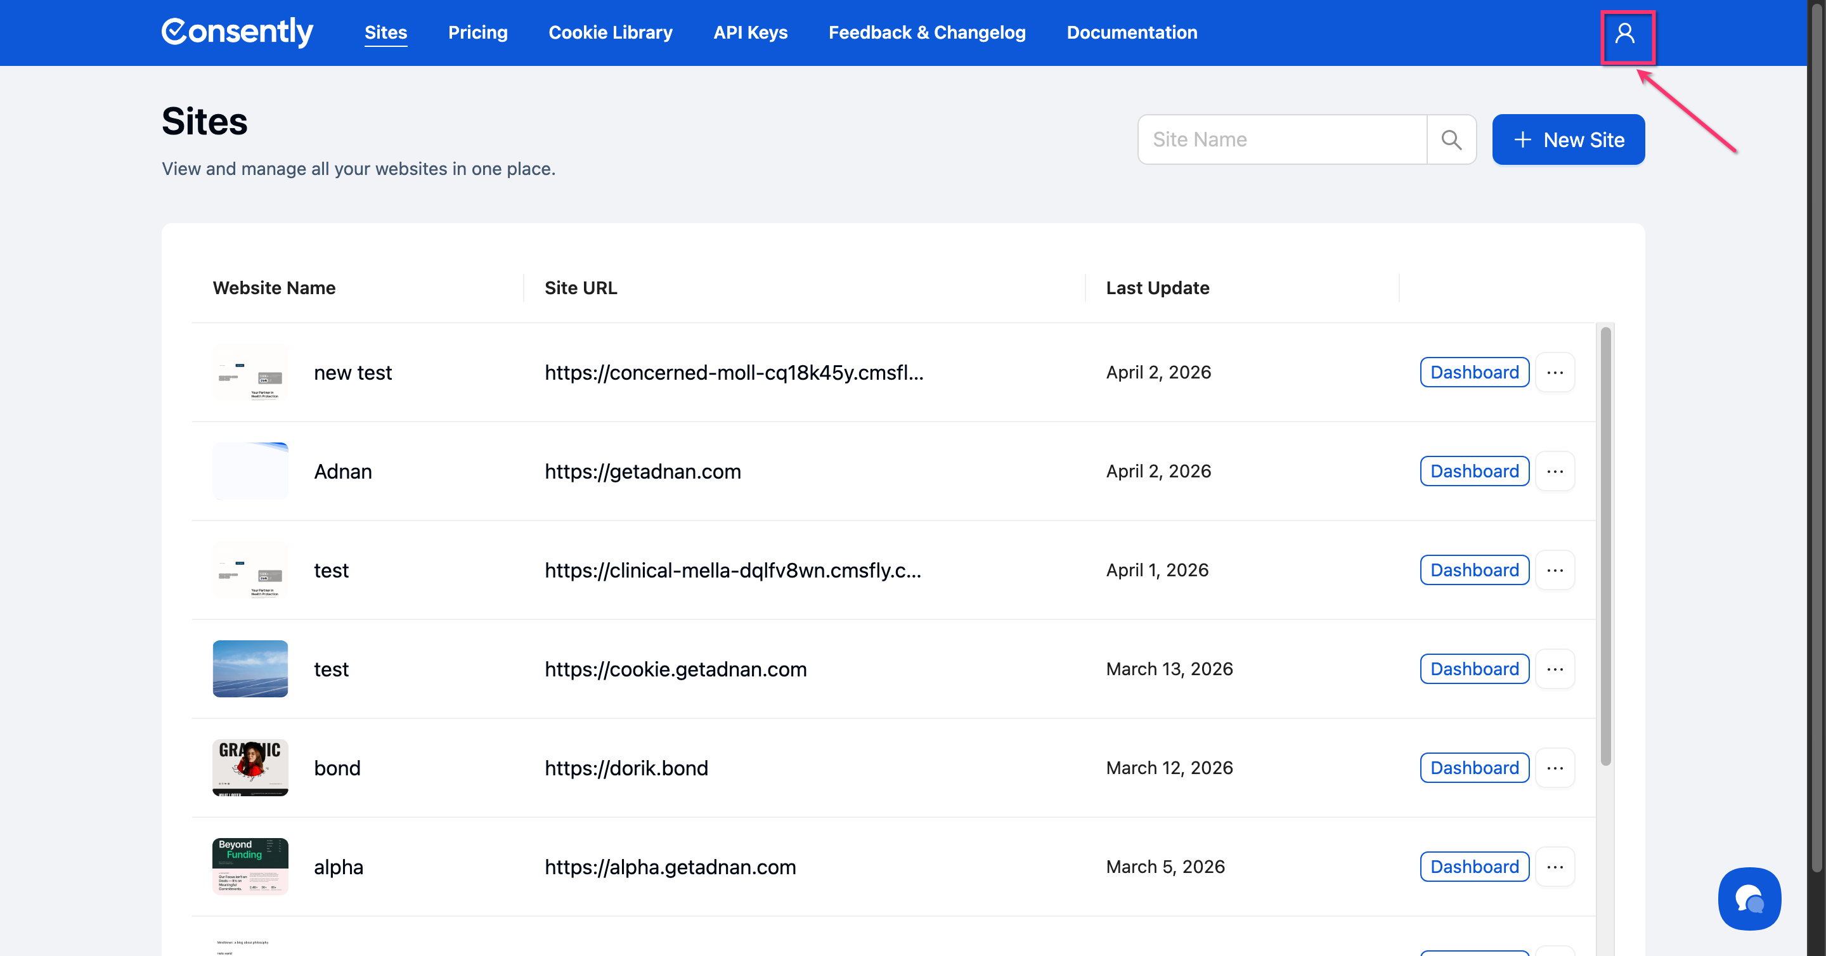The image size is (1826, 956).
Task: Open Feedback & Changelog
Action: point(926,32)
